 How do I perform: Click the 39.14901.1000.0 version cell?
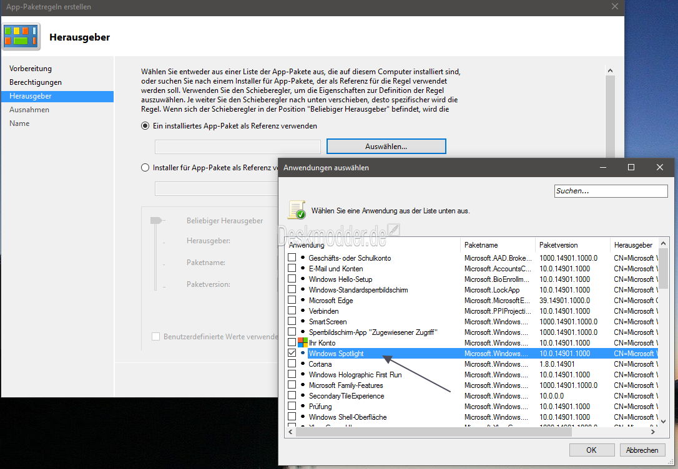pos(565,301)
